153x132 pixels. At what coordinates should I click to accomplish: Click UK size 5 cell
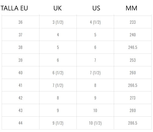click(58, 47)
